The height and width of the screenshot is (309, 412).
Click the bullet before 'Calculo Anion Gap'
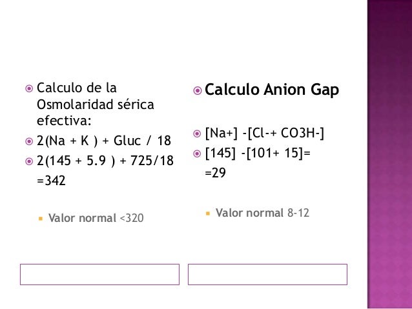pyautogui.click(x=198, y=91)
